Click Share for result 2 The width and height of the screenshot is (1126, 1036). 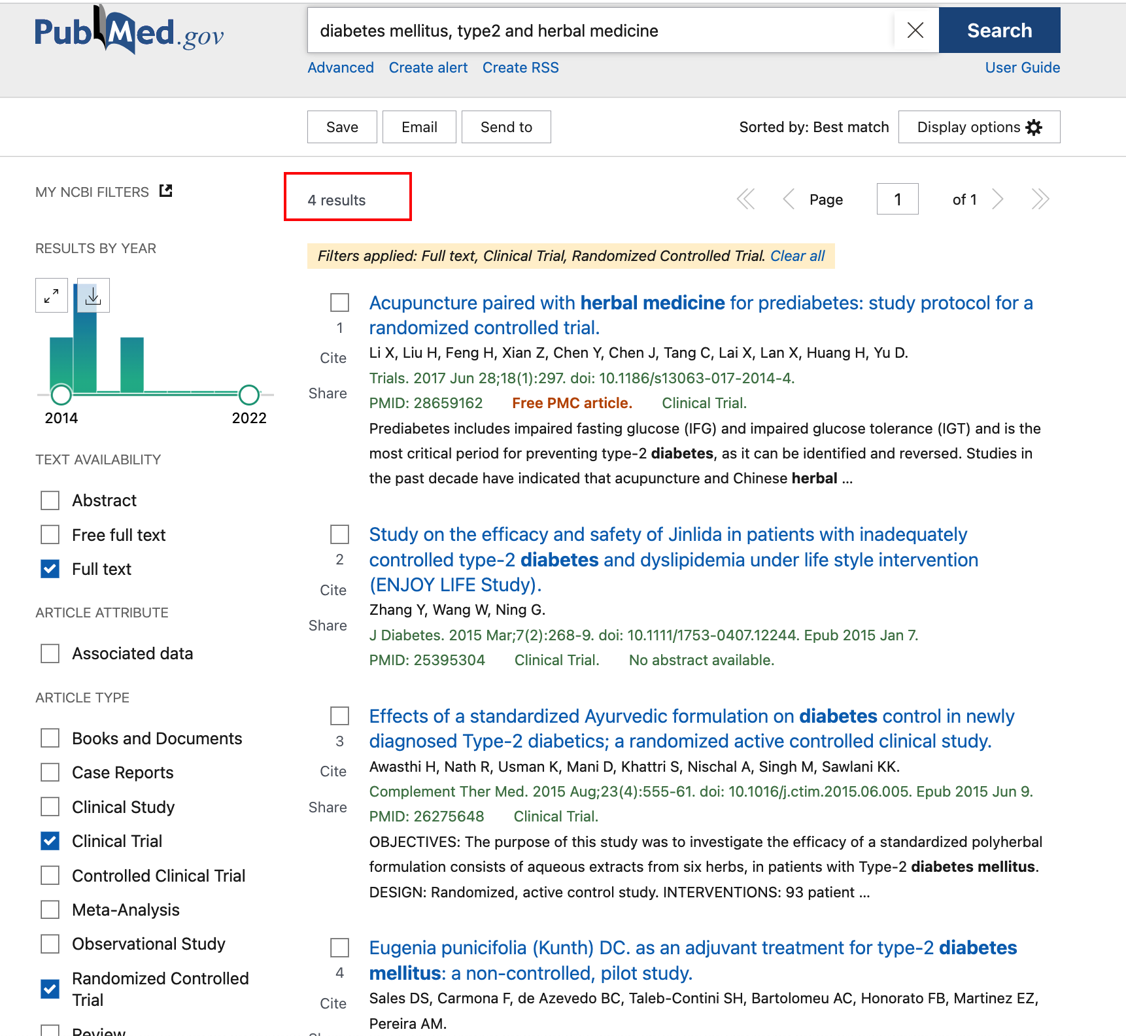click(328, 625)
